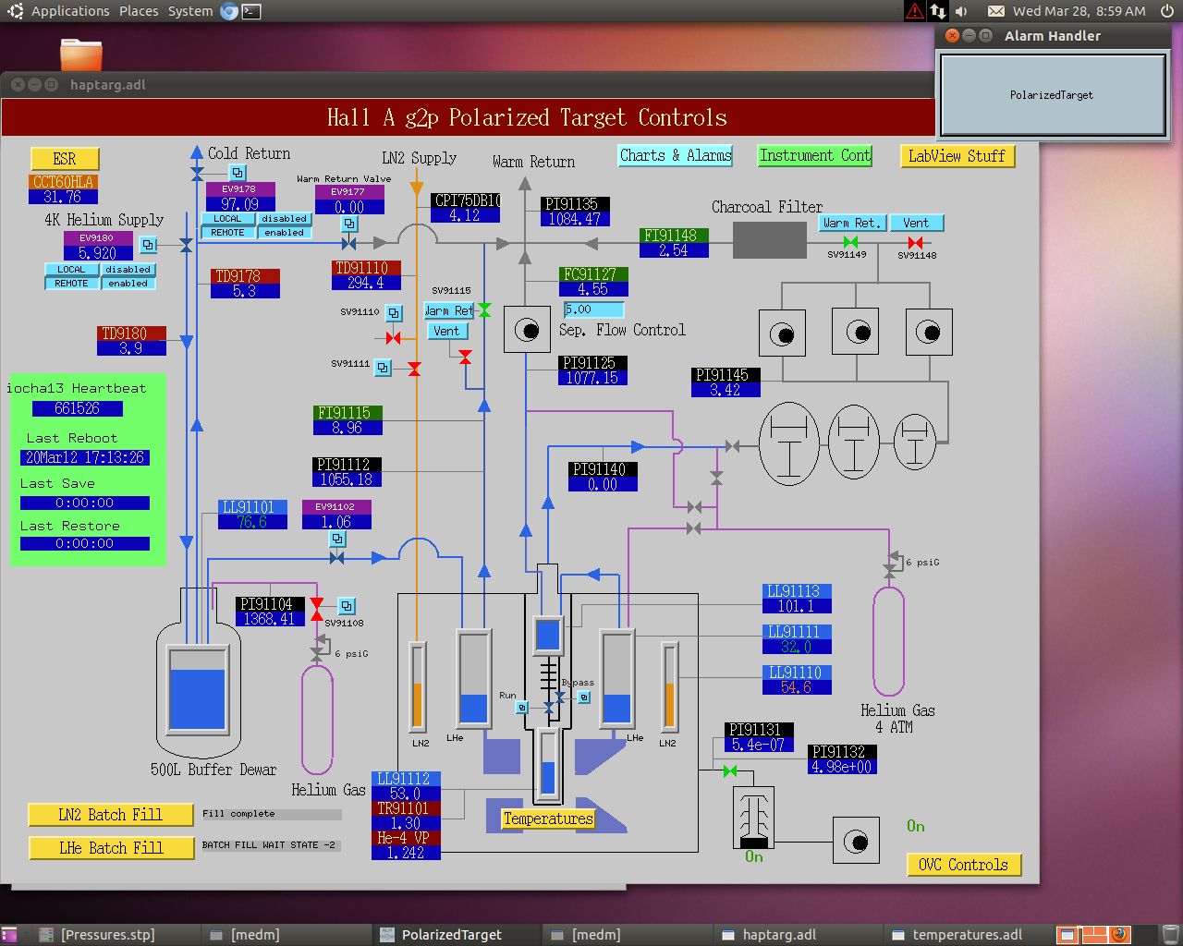This screenshot has height=946, width=1183.
Task: Open SV91108 valve control icon
Action: [x=347, y=606]
